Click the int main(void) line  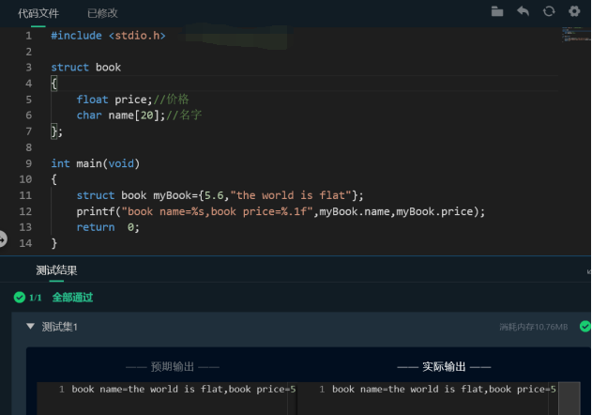click(96, 163)
